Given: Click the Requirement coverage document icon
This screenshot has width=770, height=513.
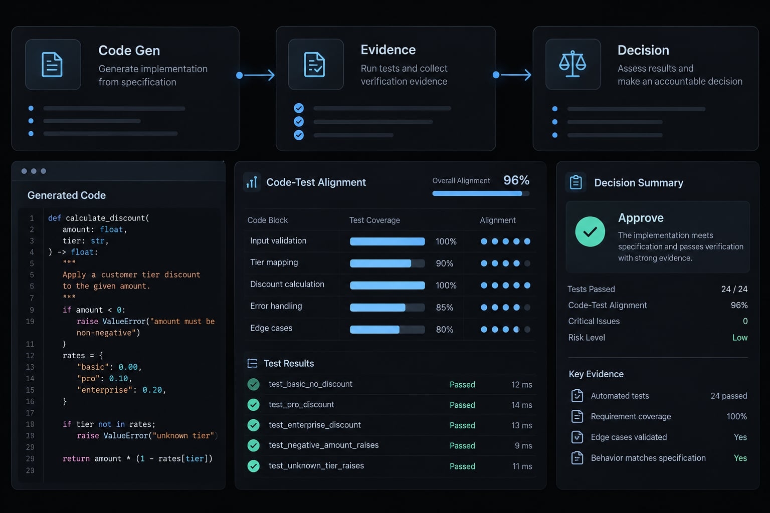Looking at the screenshot, I should (577, 416).
